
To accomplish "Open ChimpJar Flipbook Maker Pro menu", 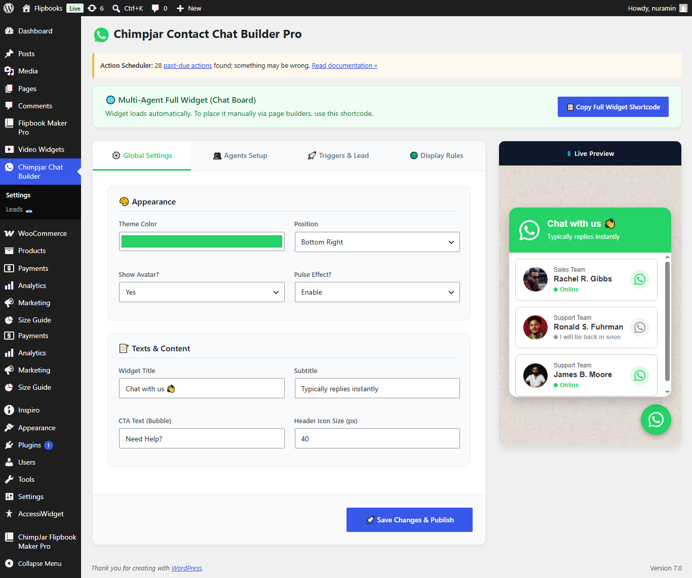I will point(41,542).
